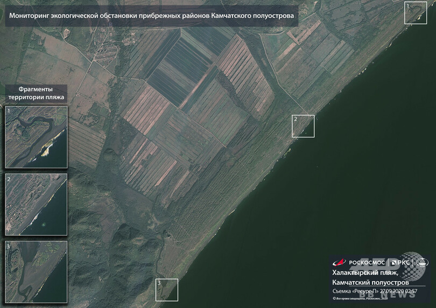Open beach fragment thumbnail 1
The width and height of the screenshot is (436, 308).
[x=37, y=137]
